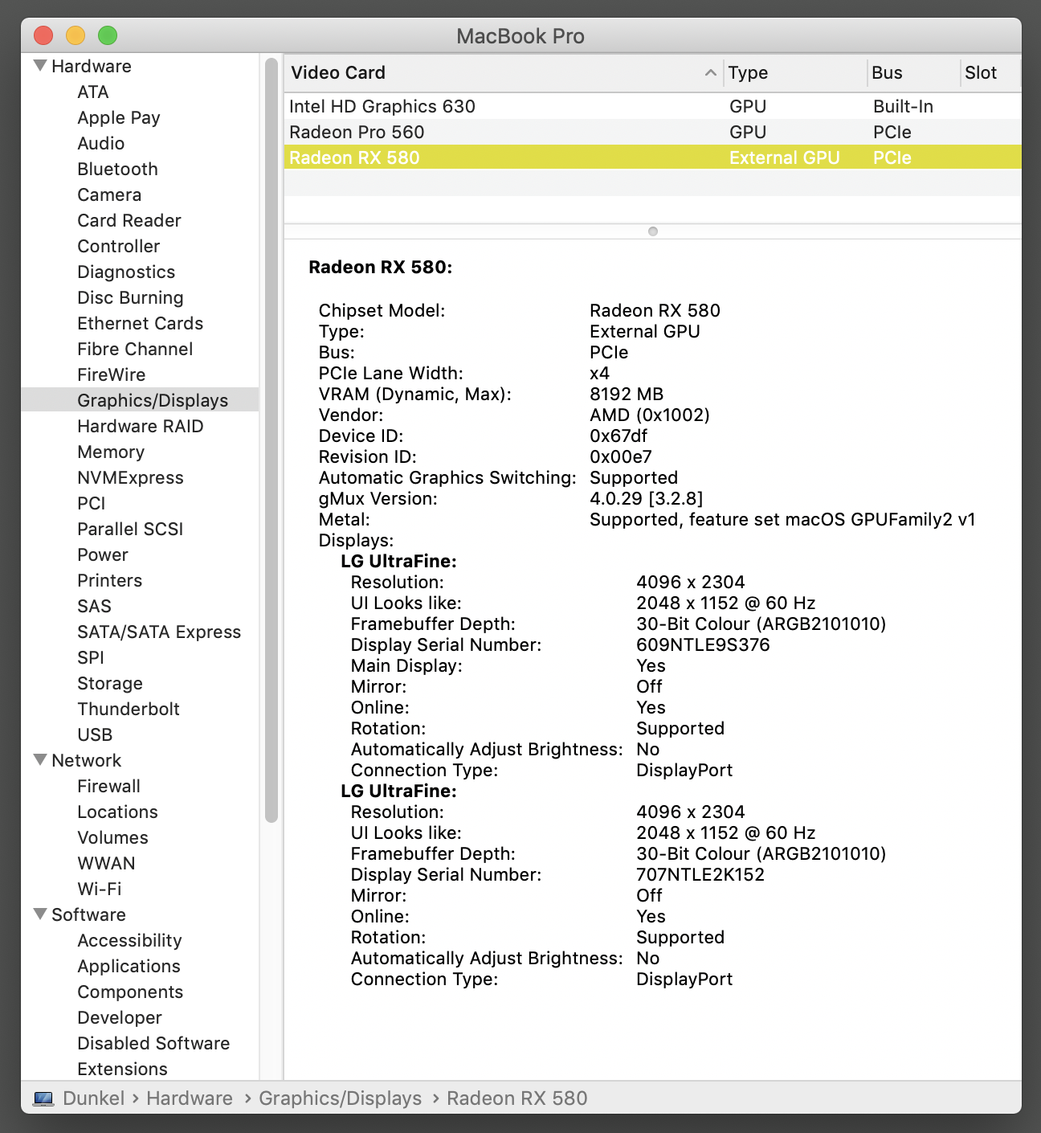The image size is (1041, 1133).
Task: Select Extensions under Software
Action: tap(123, 1069)
